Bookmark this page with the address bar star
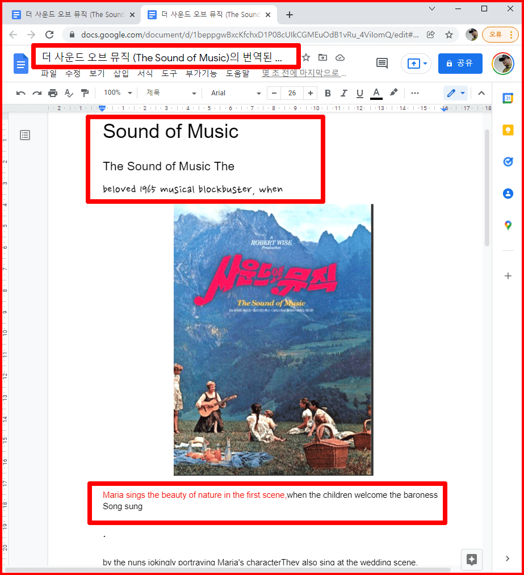 (449, 35)
